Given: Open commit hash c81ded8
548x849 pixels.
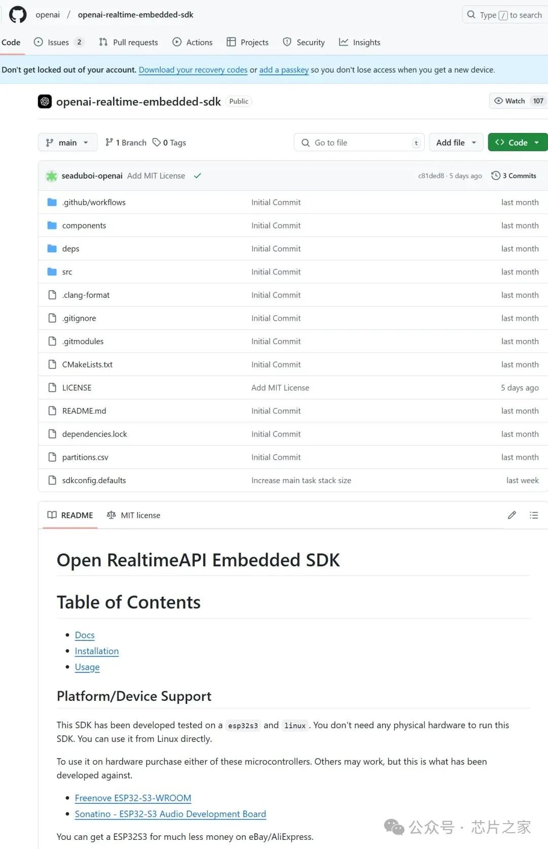Looking at the screenshot, I should pos(431,176).
